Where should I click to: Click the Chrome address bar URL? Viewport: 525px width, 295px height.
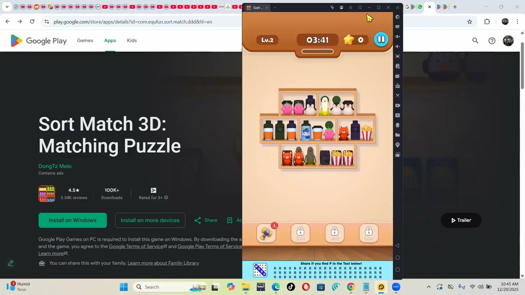click(x=133, y=22)
